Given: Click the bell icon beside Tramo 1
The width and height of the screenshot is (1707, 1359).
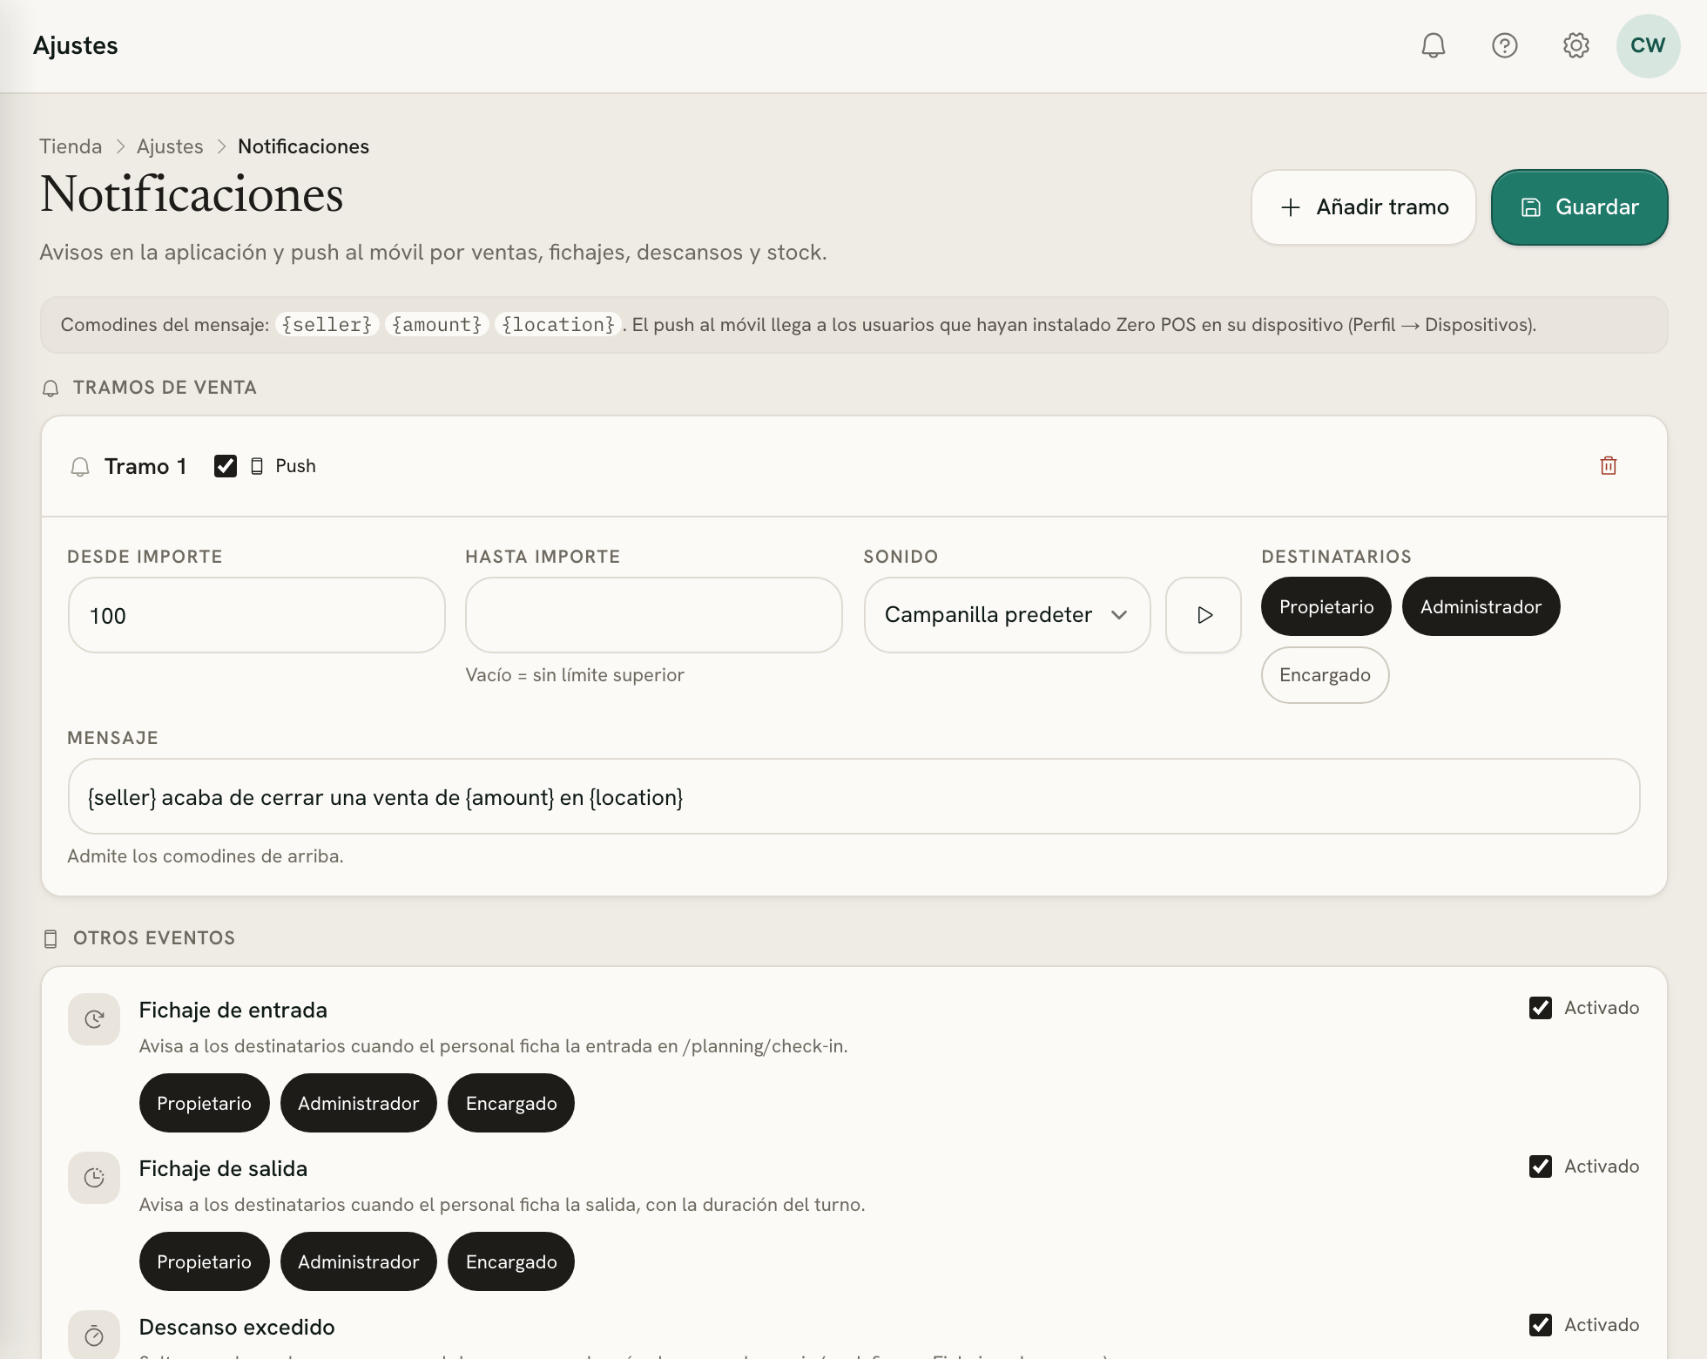Looking at the screenshot, I should coord(80,467).
